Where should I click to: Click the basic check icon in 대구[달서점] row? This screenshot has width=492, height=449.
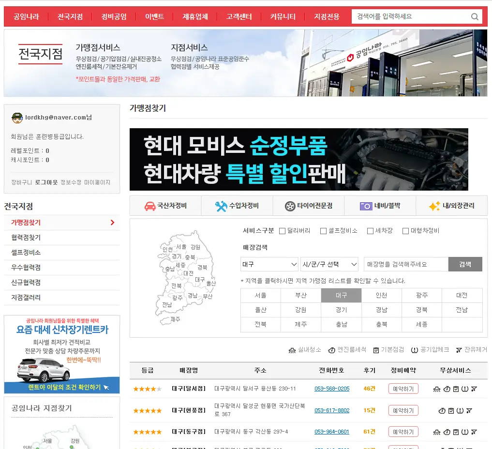coord(456,389)
